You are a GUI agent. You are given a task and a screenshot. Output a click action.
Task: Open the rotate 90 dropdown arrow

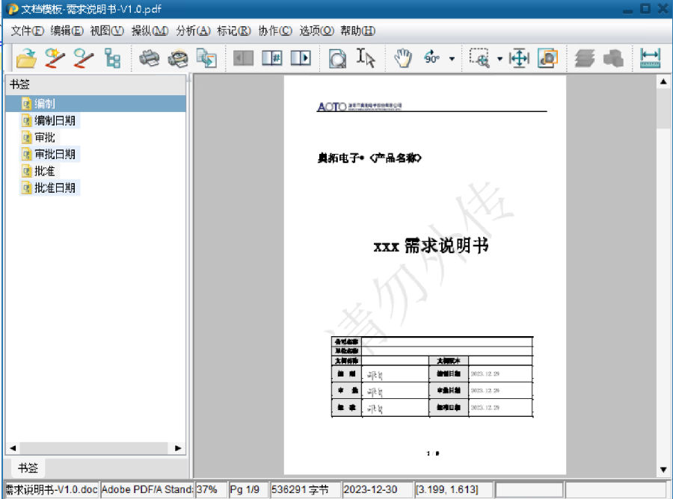452,59
